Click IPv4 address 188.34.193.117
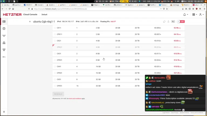This screenshot has height=116, width=207. click(x=68, y=21)
